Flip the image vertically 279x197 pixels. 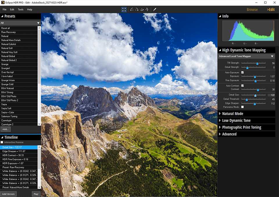point(142,10)
